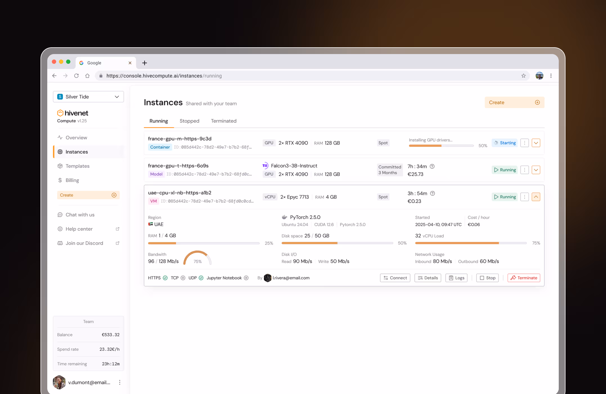Reload the page using browser refresh icon
The width and height of the screenshot is (606, 394).
(76, 76)
